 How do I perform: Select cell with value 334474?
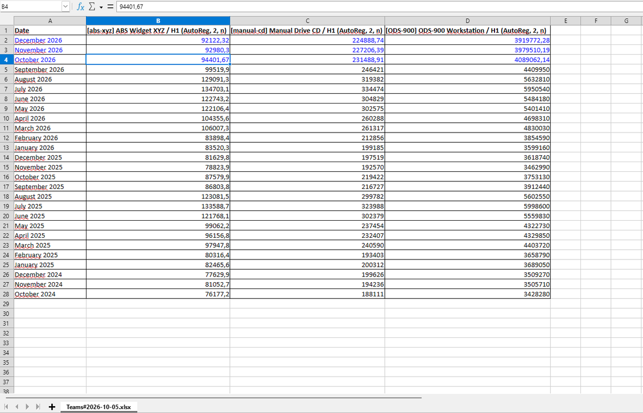(x=307, y=89)
